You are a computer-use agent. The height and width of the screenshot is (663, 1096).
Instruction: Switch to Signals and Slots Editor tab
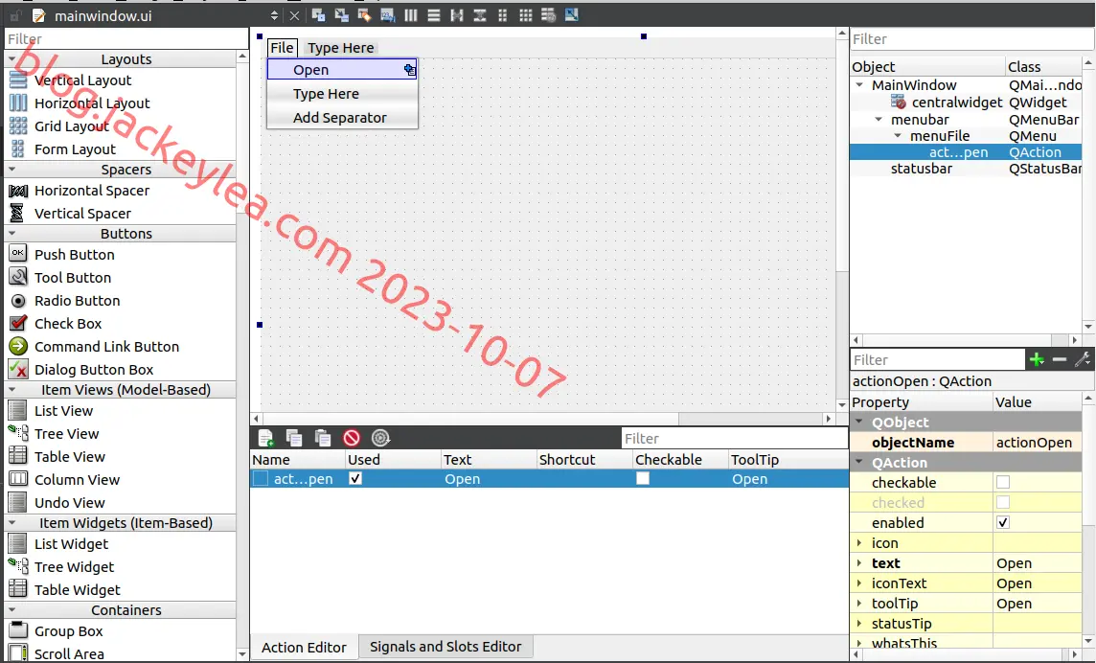pos(445,647)
